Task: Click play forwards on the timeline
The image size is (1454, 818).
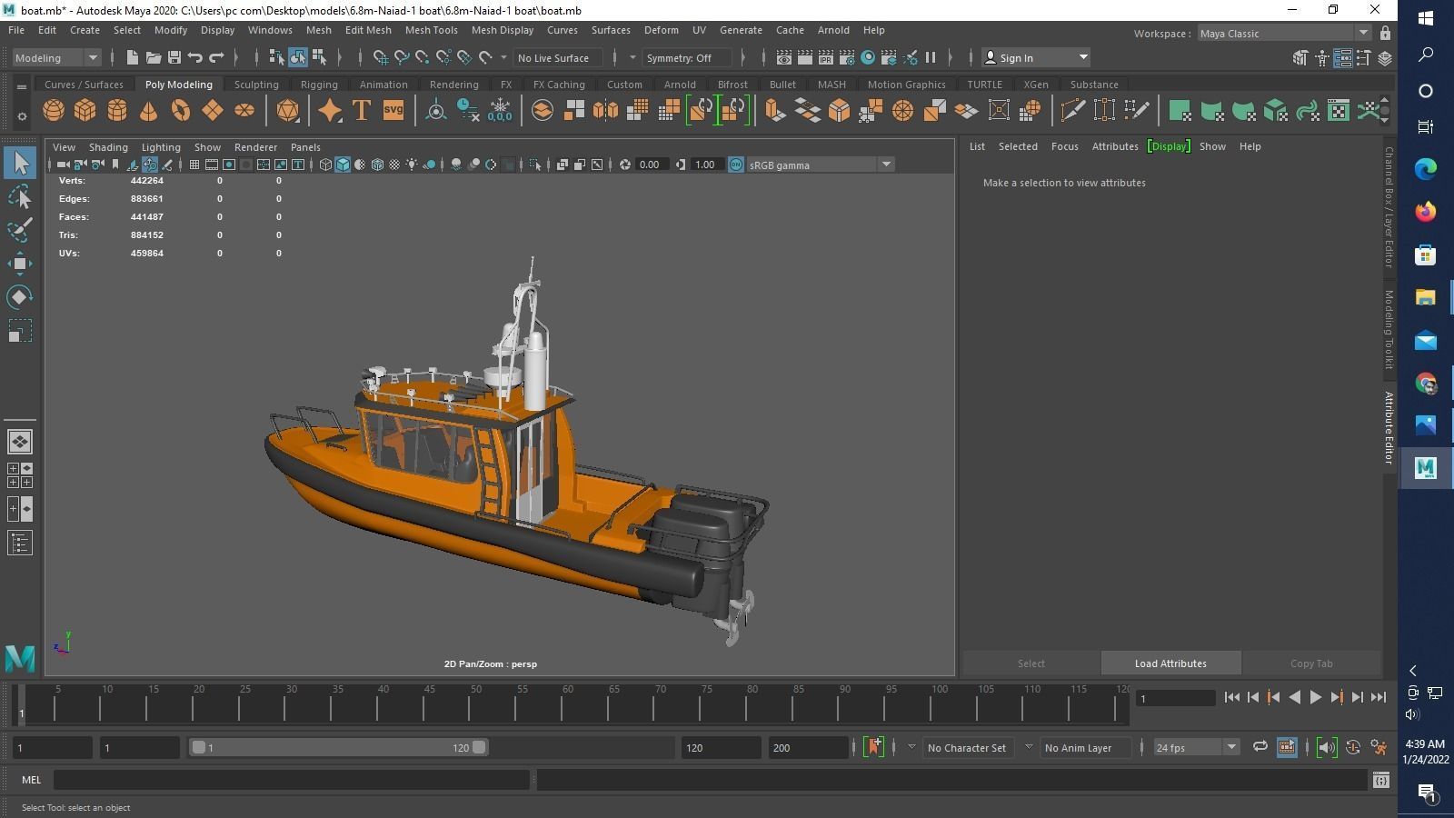Action: [1316, 697]
